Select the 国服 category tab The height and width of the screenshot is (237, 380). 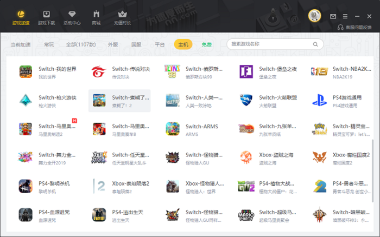(x=136, y=44)
